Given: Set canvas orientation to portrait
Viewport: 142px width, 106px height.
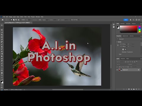Looking at the screenshot, I should click(x=123, y=49).
